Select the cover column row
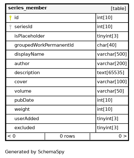Image resolution: width=134 pixels, height=158 pixels. (67, 82)
